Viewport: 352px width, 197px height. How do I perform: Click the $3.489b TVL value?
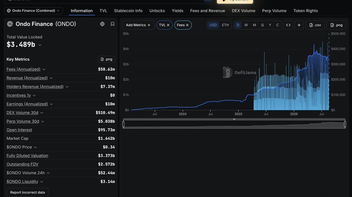point(21,44)
